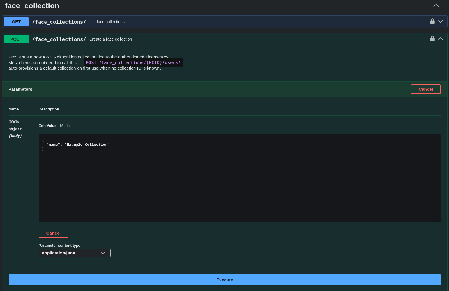This screenshot has width=449, height=291.
Task: Select the Edit Value tab
Action: (47, 126)
